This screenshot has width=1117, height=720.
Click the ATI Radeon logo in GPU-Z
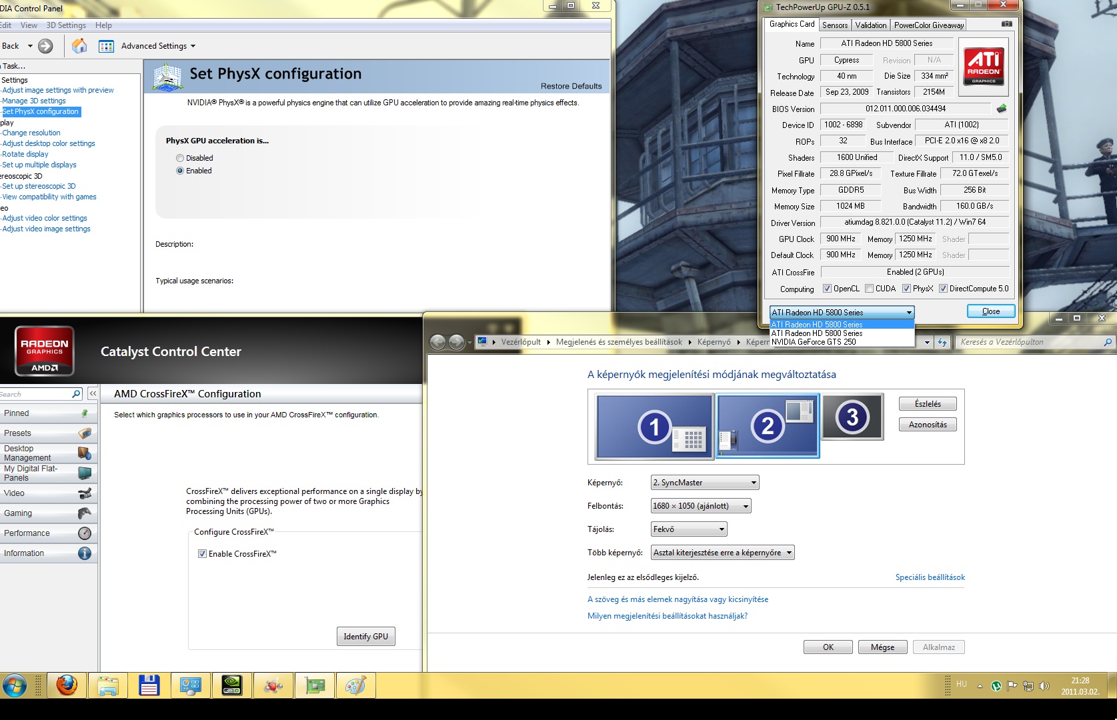984,67
